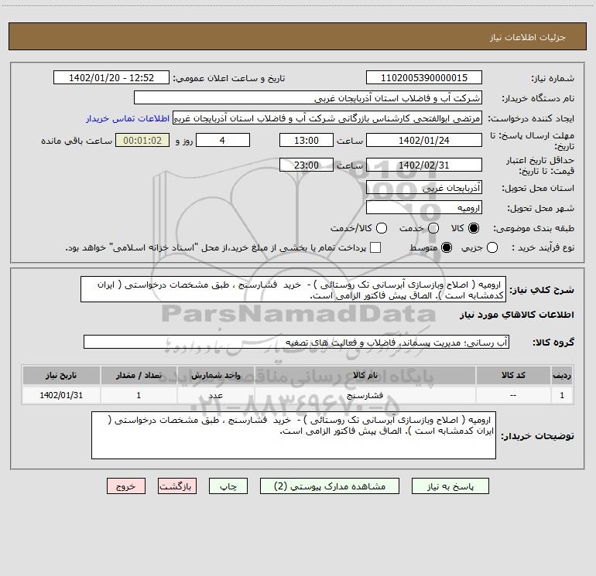
Task: Click the announcement date field 1402/01/20 - 12:52
Action: (x=111, y=78)
